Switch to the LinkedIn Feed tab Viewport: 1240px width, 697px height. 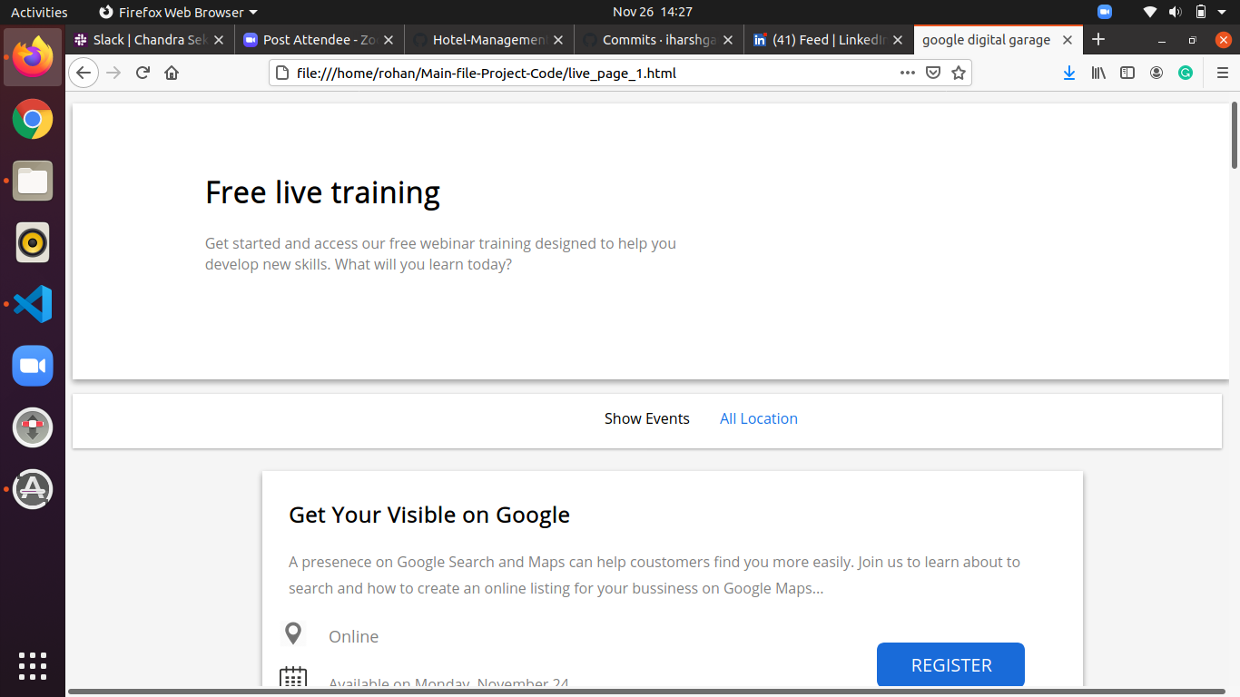point(828,40)
